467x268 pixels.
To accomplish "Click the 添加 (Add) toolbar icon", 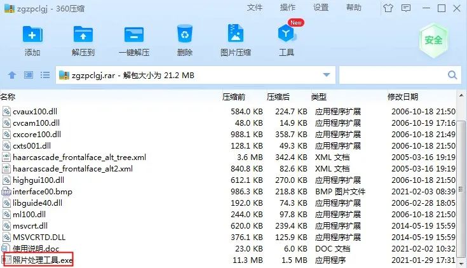I will coord(32,39).
